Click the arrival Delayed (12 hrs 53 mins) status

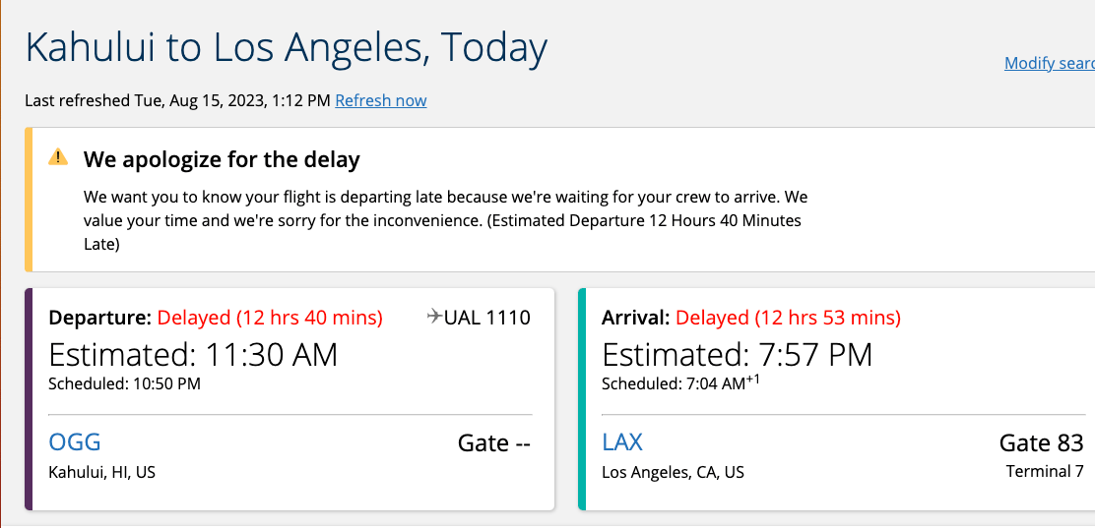click(788, 318)
